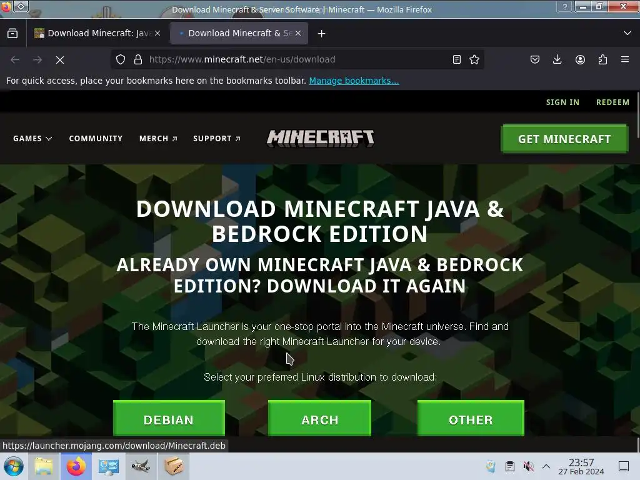Image resolution: width=640 pixels, height=480 pixels.
Task: Open the taskbar start menu
Action: (x=13, y=466)
